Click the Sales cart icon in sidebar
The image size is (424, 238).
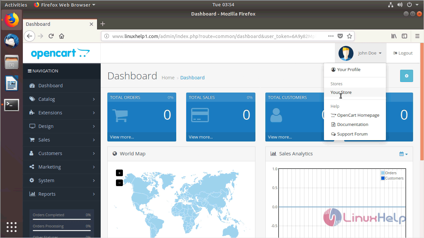pyautogui.click(x=32, y=140)
